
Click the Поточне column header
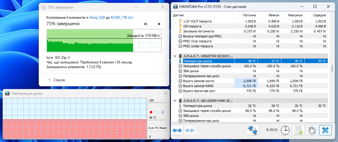pyautogui.click(x=246, y=15)
